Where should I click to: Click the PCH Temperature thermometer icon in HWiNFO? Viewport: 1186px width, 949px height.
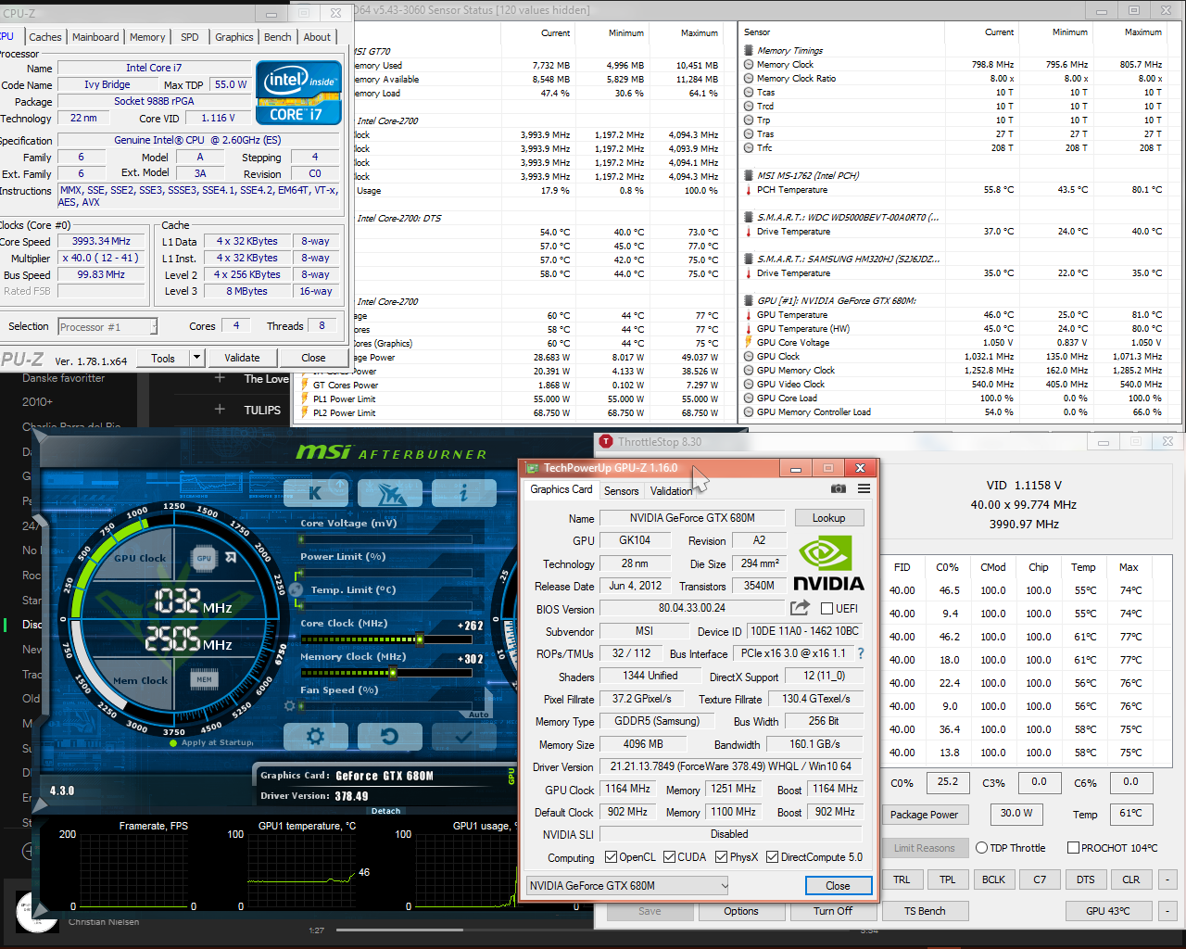coord(749,190)
